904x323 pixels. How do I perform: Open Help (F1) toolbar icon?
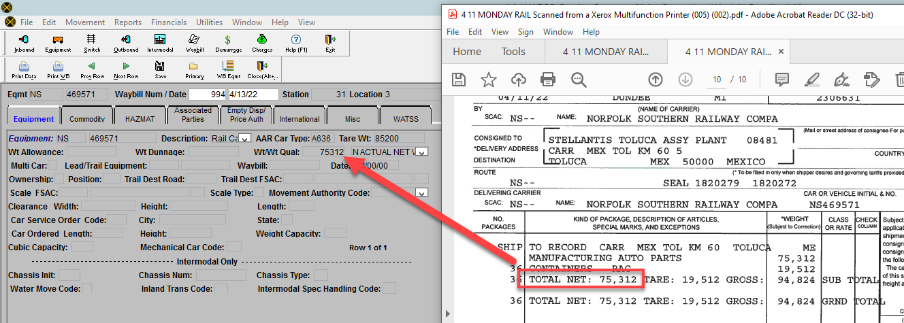(x=296, y=43)
